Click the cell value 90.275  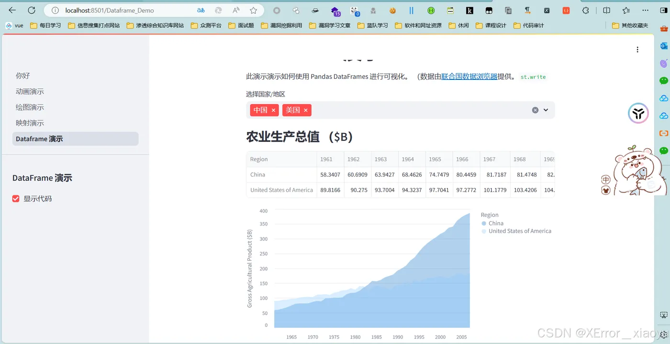point(357,190)
